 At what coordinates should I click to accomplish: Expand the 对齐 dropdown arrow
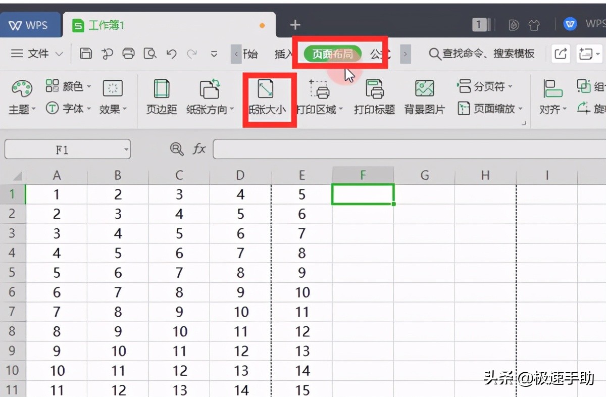565,109
